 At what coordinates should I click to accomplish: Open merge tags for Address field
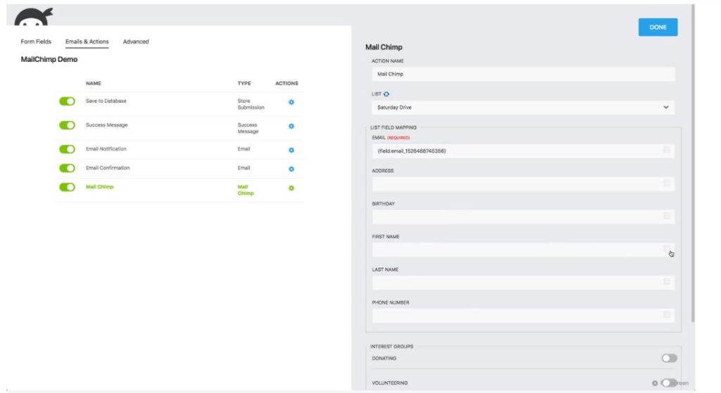666,183
